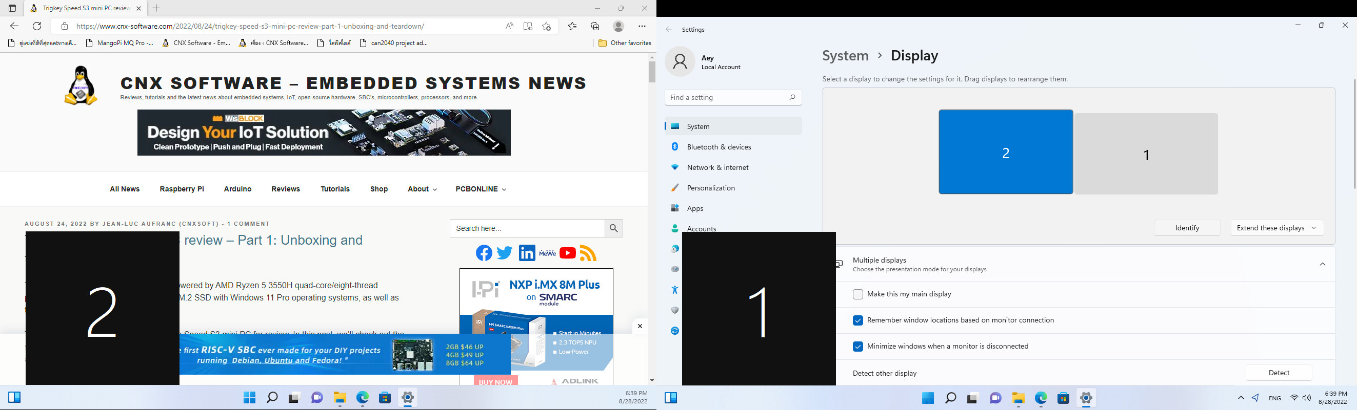Open Microsoft Store on taskbar below Settings window
The height and width of the screenshot is (410, 1357).
point(1064,398)
